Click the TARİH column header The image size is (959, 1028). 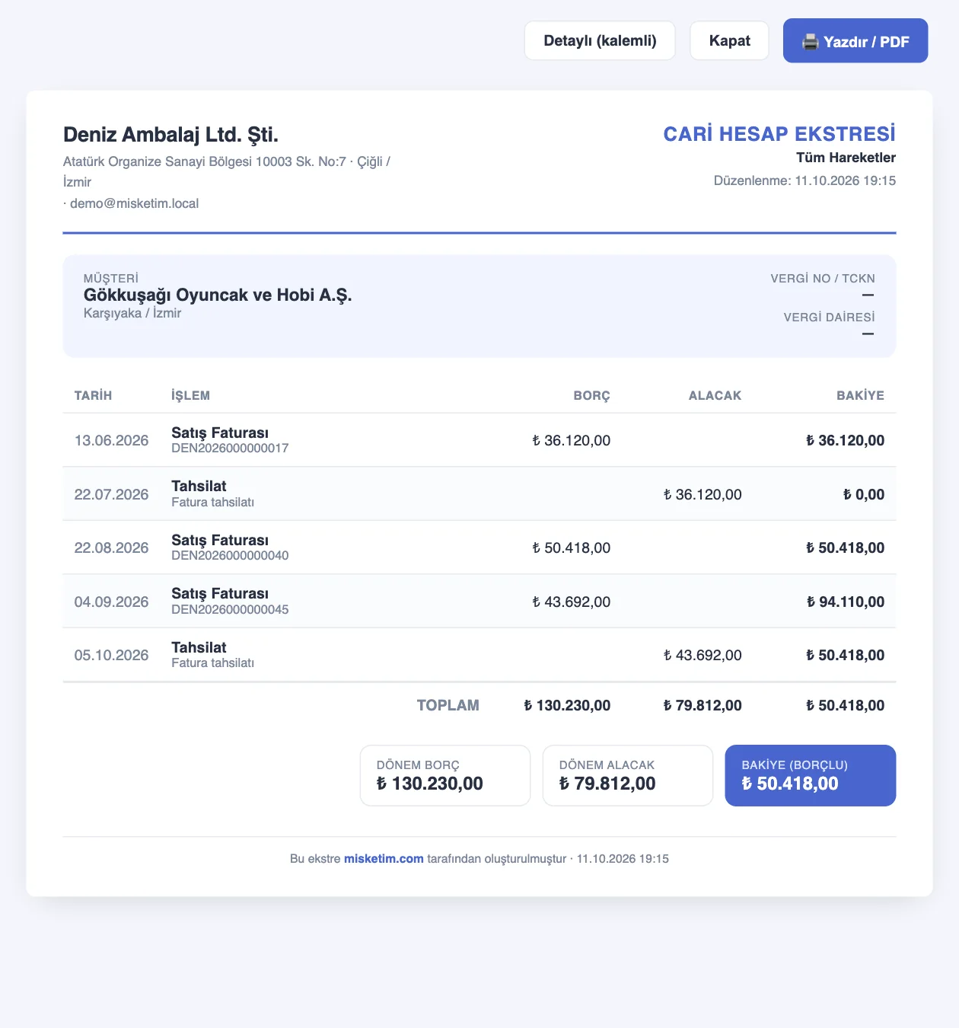[x=93, y=395]
